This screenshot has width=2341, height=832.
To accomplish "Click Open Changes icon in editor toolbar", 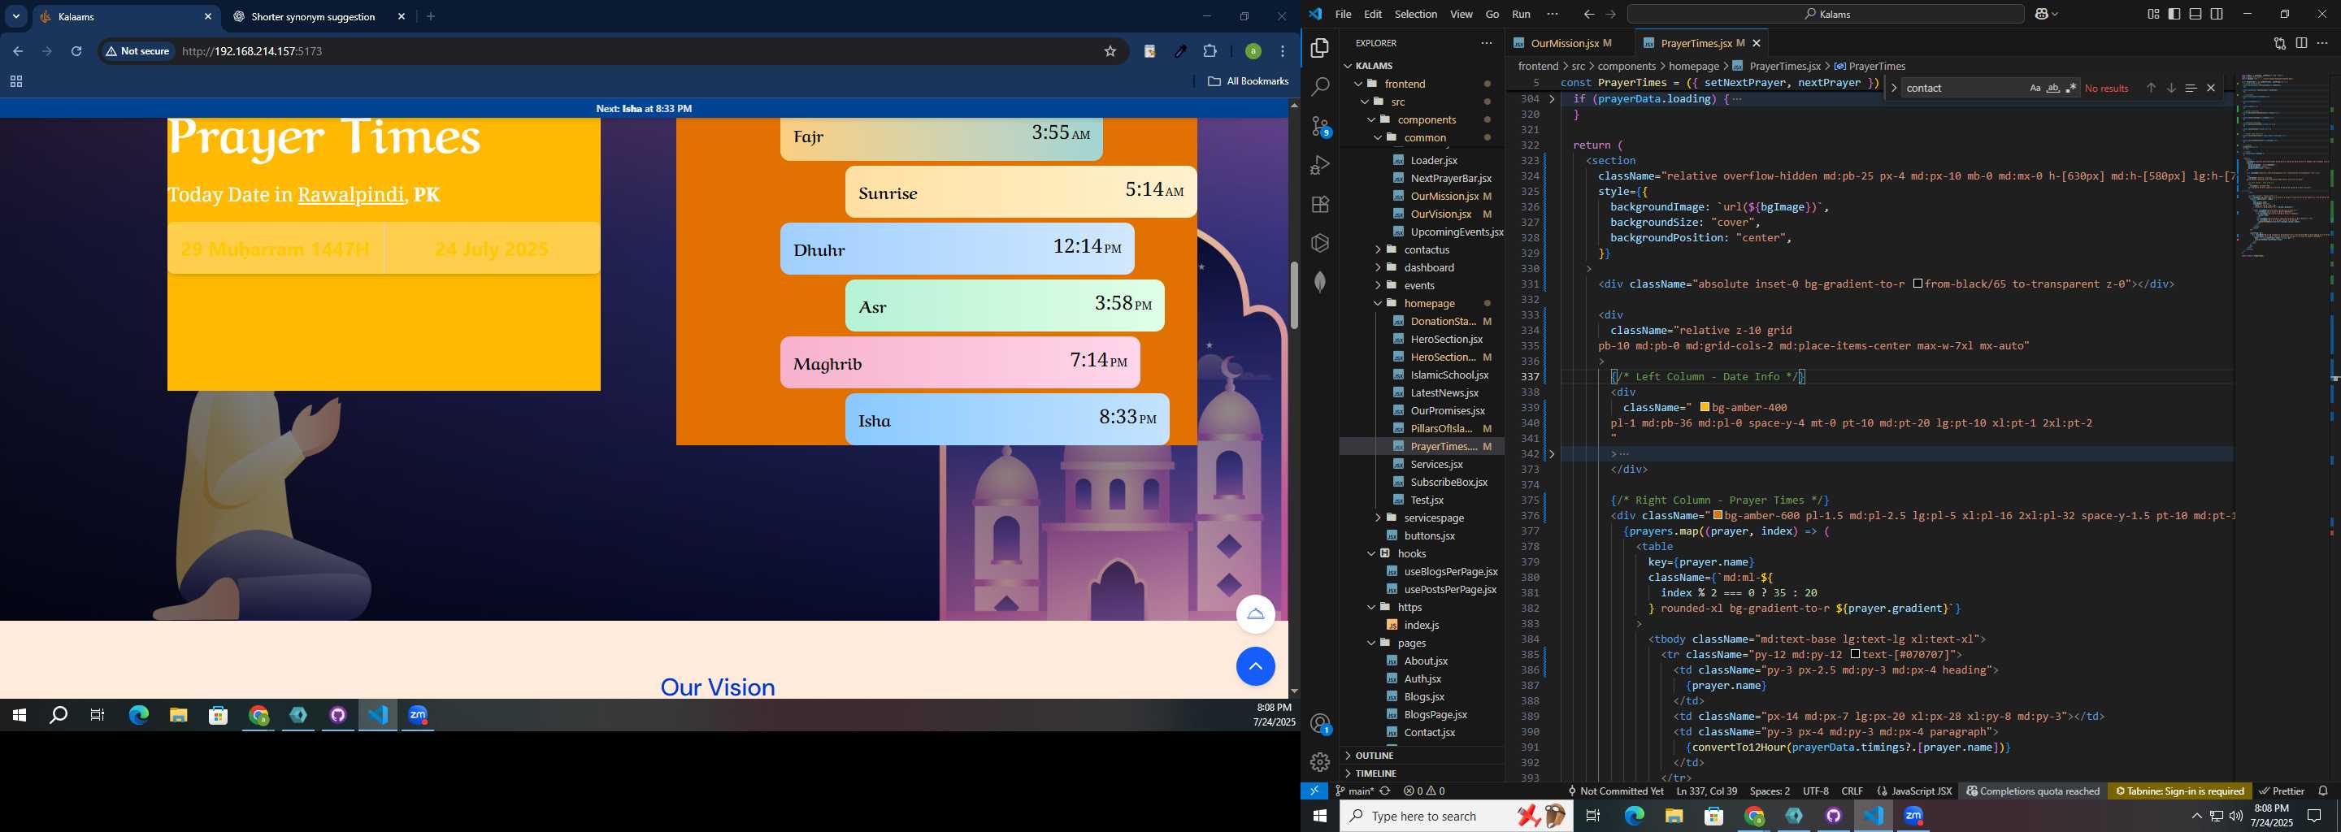I will coord(2279,43).
